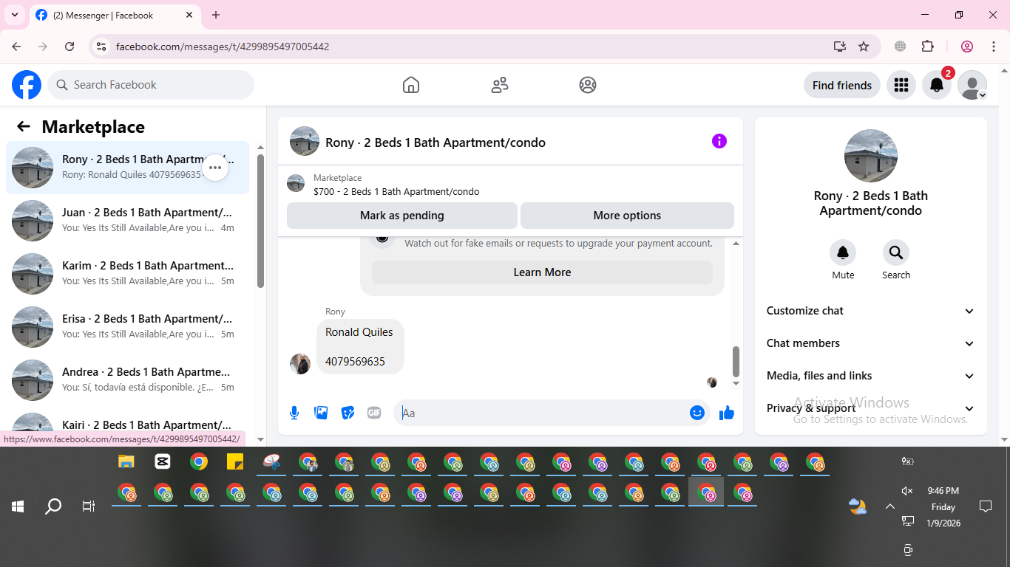Open the Facebook menu grid icon

pyautogui.click(x=901, y=85)
